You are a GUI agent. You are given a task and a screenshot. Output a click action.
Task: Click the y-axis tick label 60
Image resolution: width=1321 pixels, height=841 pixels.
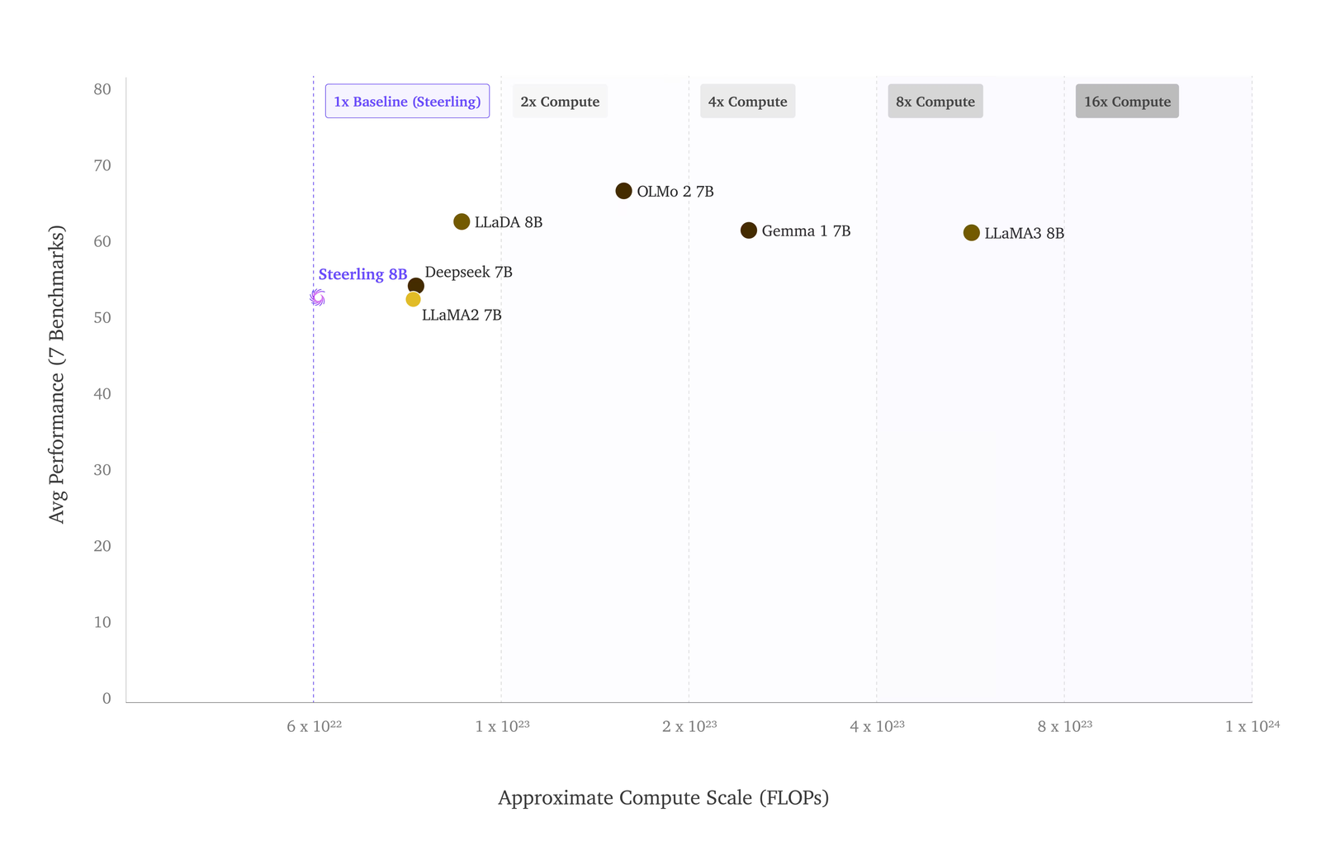pos(102,241)
